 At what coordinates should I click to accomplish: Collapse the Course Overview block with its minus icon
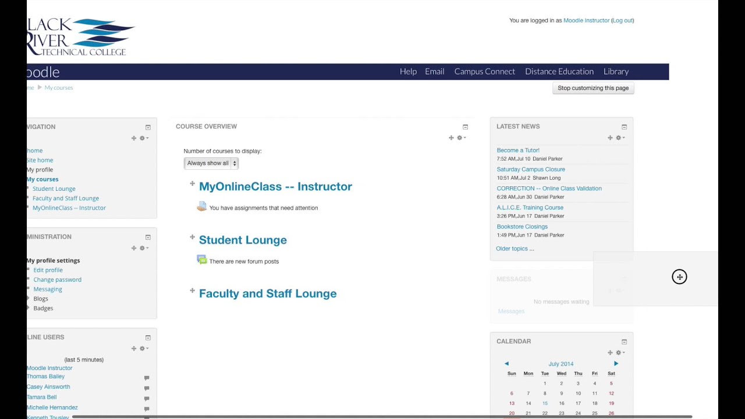point(465,127)
